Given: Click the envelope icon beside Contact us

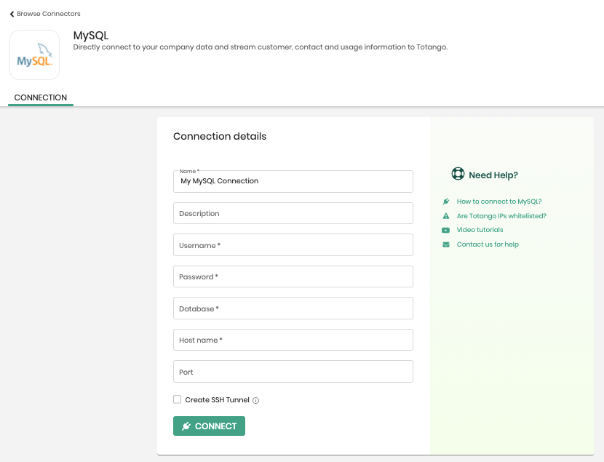Looking at the screenshot, I should tap(445, 244).
